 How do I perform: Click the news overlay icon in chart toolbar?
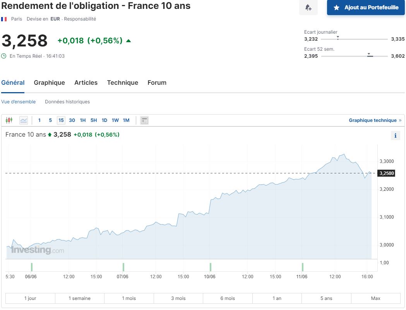(144, 120)
